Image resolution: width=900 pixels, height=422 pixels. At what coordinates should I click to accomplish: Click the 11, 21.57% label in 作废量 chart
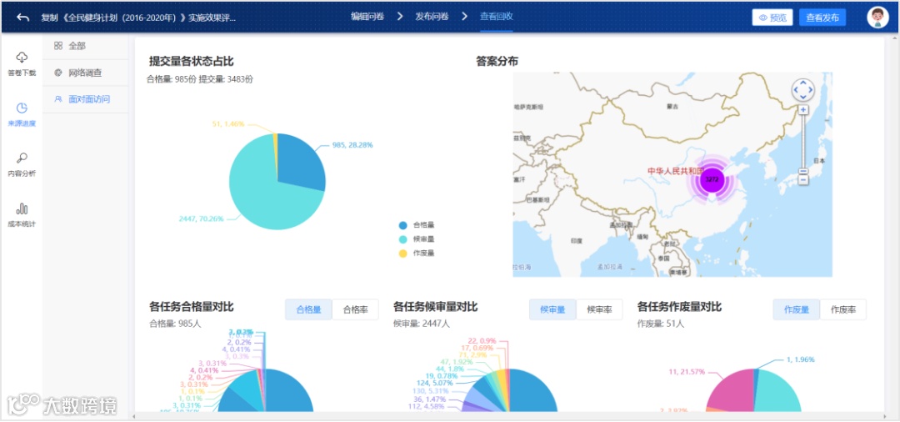pyautogui.click(x=686, y=372)
